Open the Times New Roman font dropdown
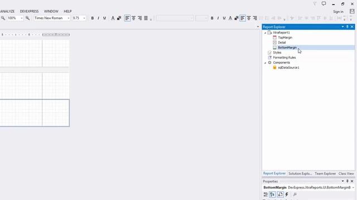Image resolution: width=357 pixels, height=200 pixels. [x=69, y=18]
